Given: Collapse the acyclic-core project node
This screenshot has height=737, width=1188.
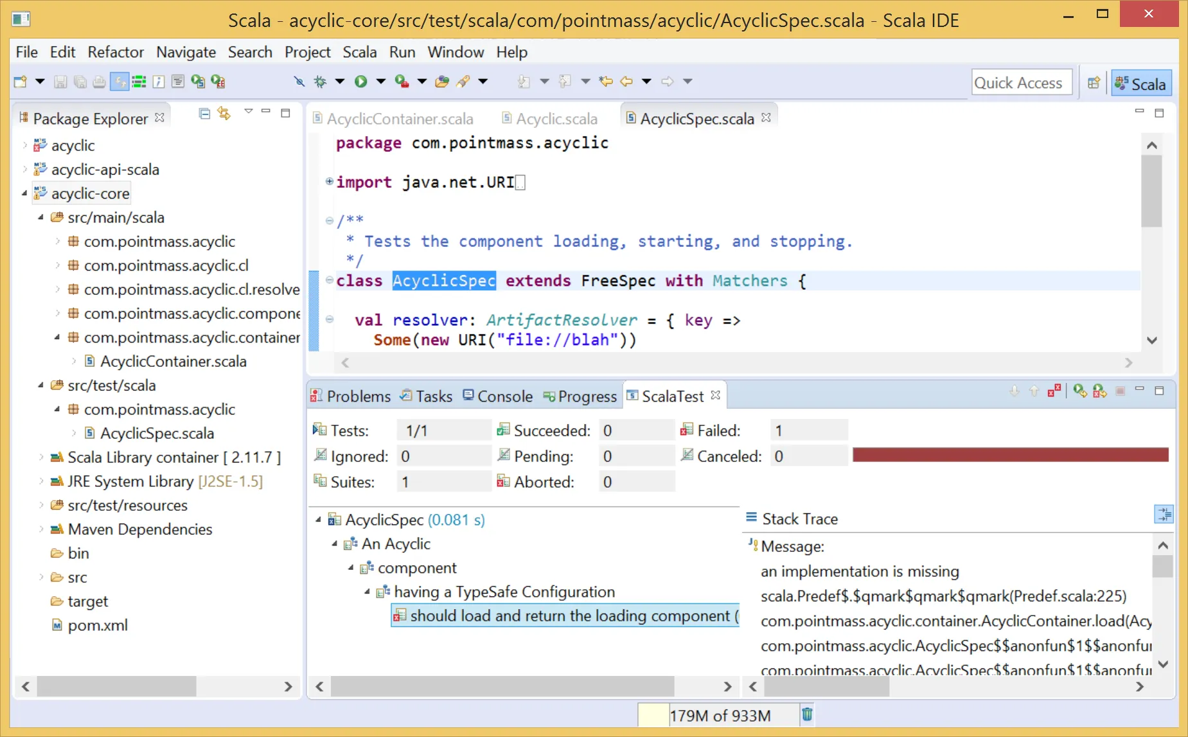Looking at the screenshot, I should [x=24, y=193].
